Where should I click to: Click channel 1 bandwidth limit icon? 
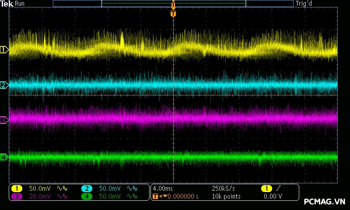62,189
